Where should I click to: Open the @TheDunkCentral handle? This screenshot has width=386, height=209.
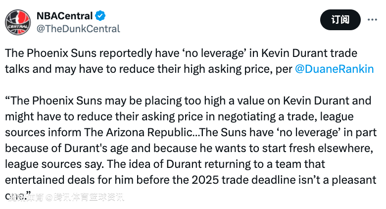78,29
